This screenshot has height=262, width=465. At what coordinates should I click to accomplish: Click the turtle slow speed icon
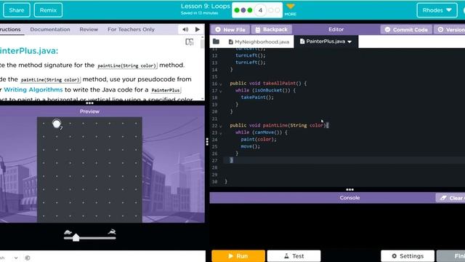pyautogui.click(x=68, y=232)
